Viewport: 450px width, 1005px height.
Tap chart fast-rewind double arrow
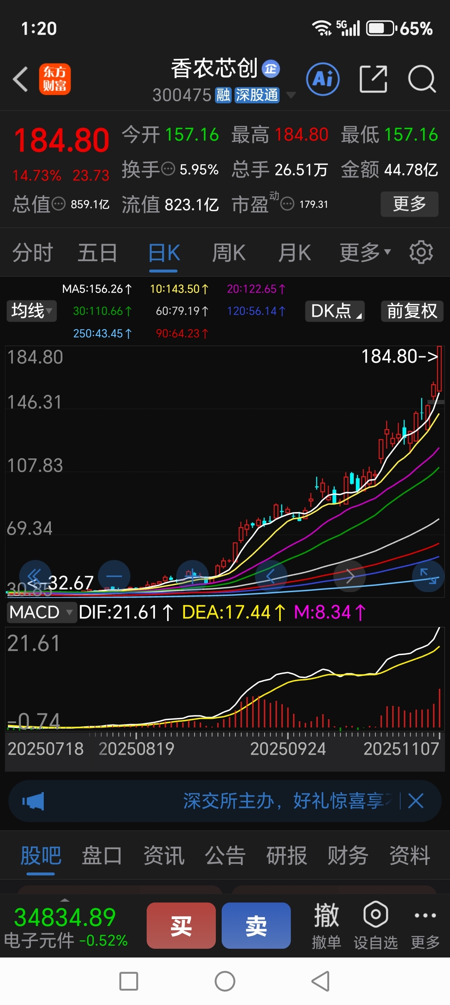click(35, 576)
